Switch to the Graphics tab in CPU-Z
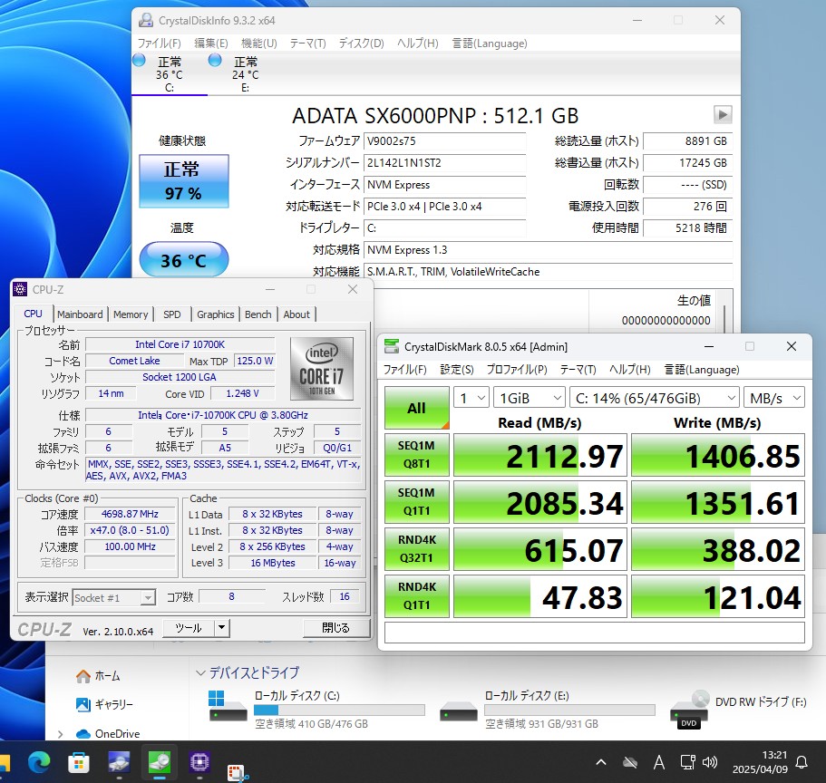Screen dimensions: 826x783 [216, 314]
